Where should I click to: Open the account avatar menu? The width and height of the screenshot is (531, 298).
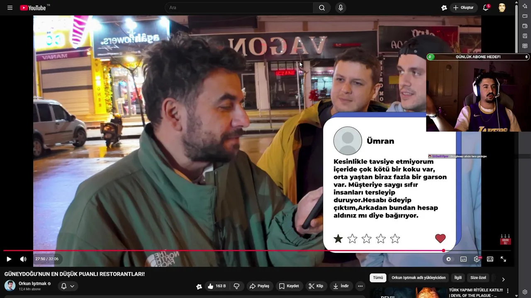coord(502,8)
